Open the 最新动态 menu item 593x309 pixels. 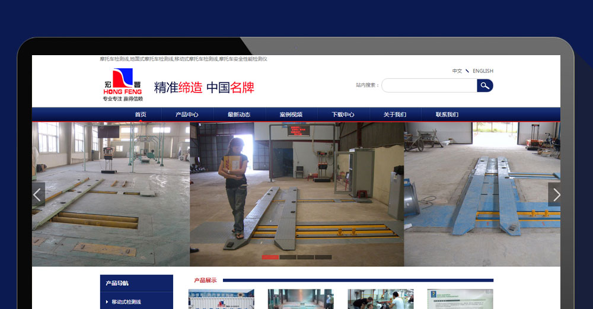click(238, 114)
